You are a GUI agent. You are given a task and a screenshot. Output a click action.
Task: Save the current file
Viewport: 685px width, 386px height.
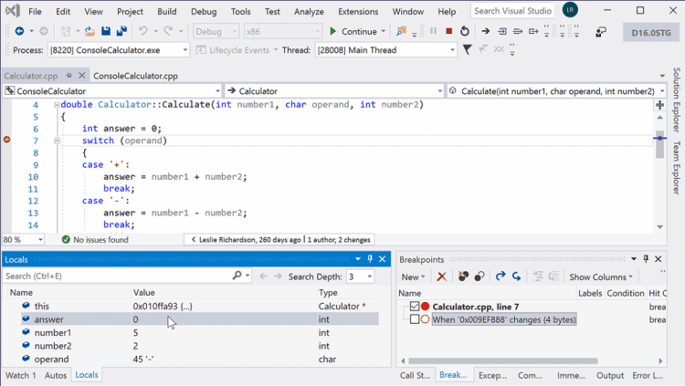click(x=106, y=31)
